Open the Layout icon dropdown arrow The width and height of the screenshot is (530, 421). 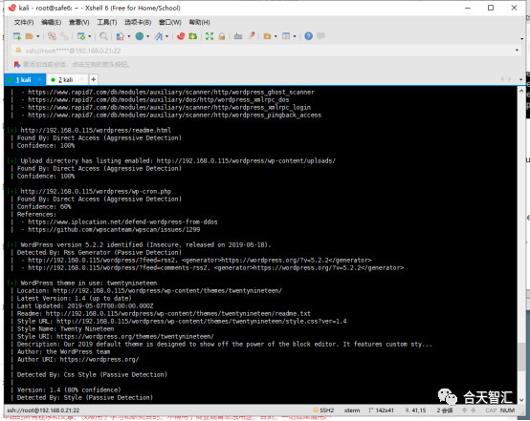pos(295,36)
